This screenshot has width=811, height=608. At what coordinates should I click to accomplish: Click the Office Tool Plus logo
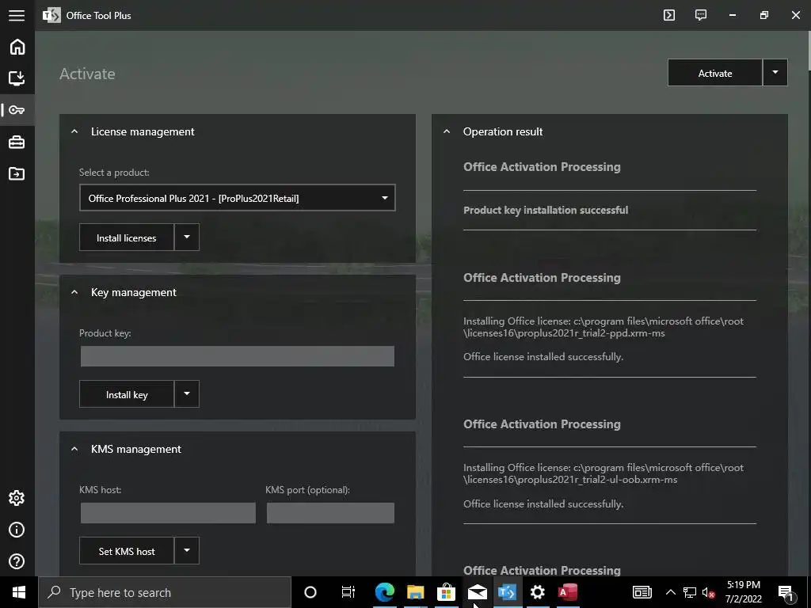click(51, 16)
